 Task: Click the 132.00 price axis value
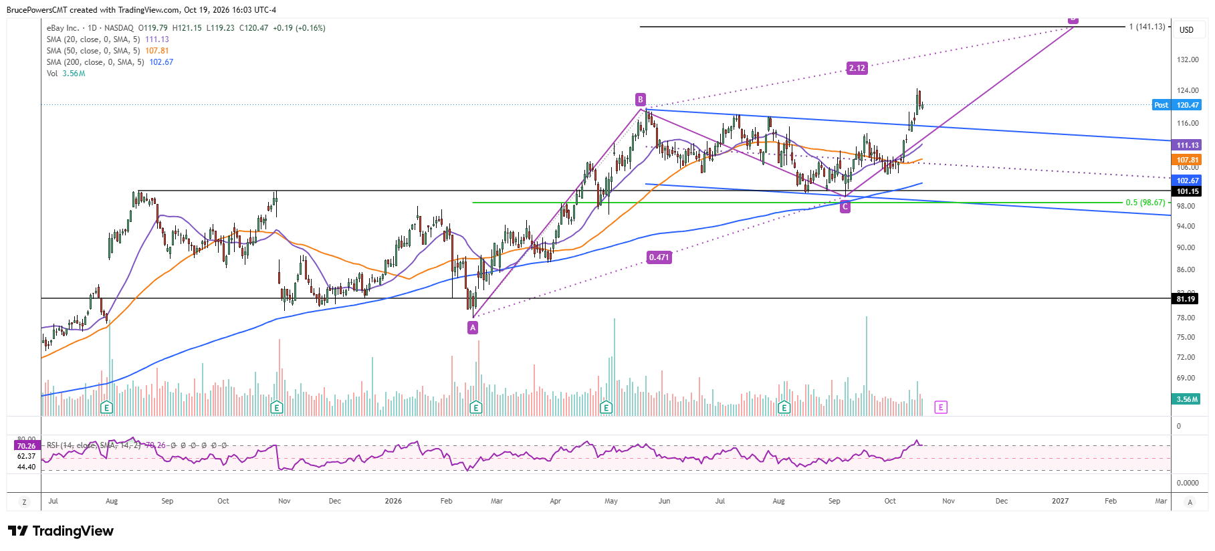coord(1188,60)
